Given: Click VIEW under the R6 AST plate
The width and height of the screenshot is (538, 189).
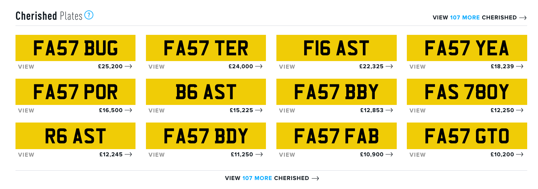Looking at the screenshot, I should pos(26,155).
